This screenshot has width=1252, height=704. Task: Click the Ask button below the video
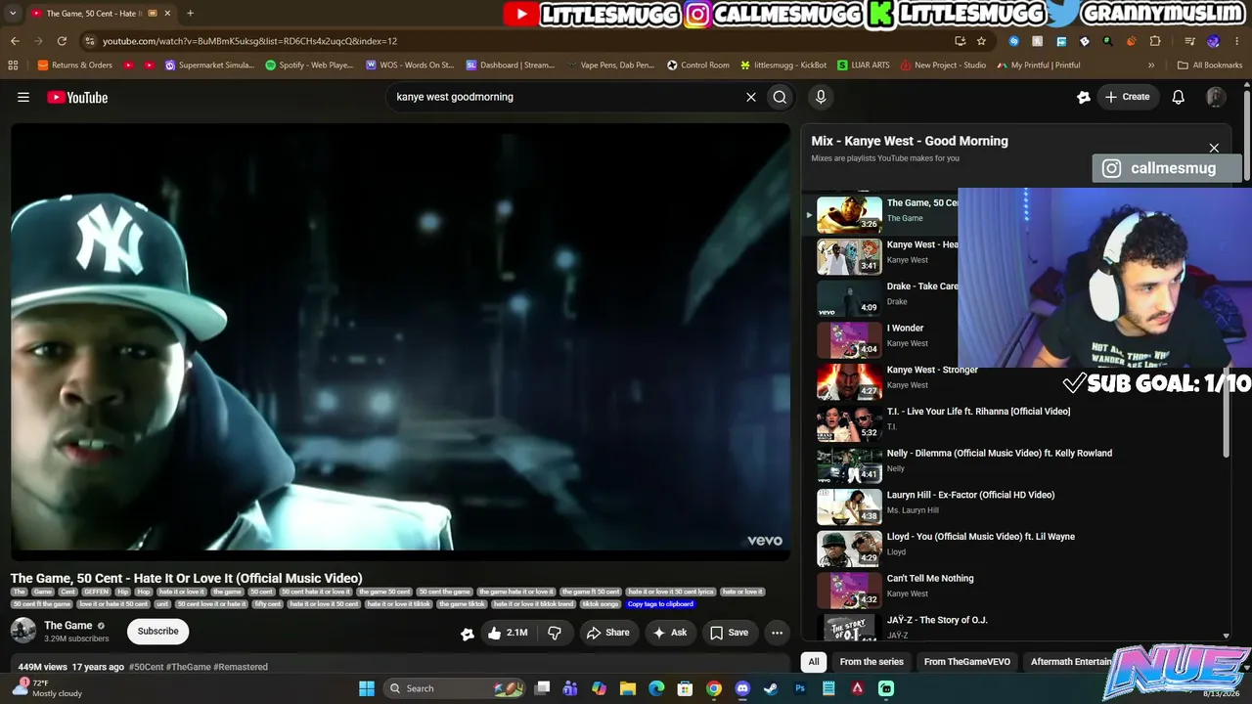pyautogui.click(x=670, y=633)
